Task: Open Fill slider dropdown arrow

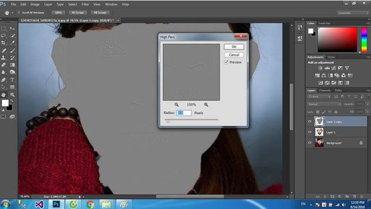Action: click(x=367, y=112)
